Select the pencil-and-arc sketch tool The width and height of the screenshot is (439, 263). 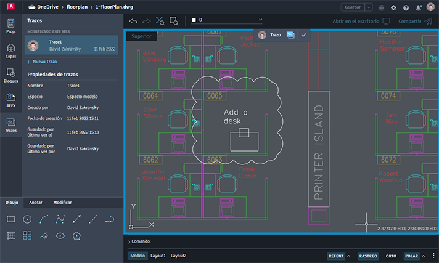pos(44,235)
